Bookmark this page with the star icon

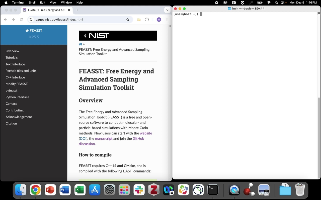[128, 19]
